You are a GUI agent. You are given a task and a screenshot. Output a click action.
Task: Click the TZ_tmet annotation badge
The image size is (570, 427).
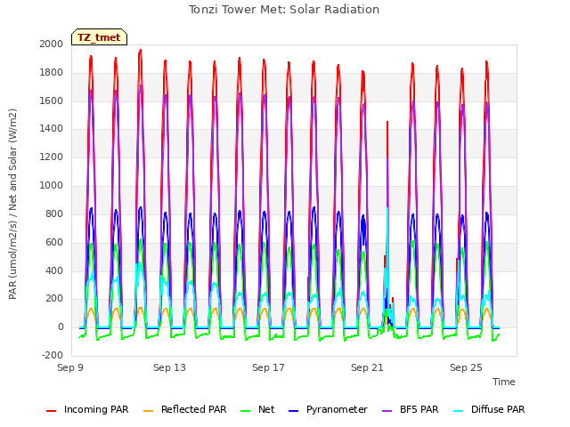pyautogui.click(x=99, y=37)
